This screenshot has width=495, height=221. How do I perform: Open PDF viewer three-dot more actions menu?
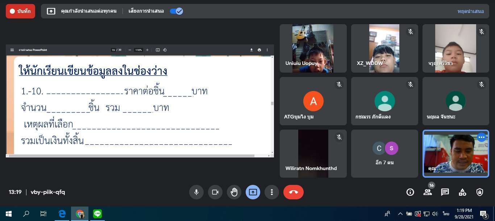pos(267,50)
